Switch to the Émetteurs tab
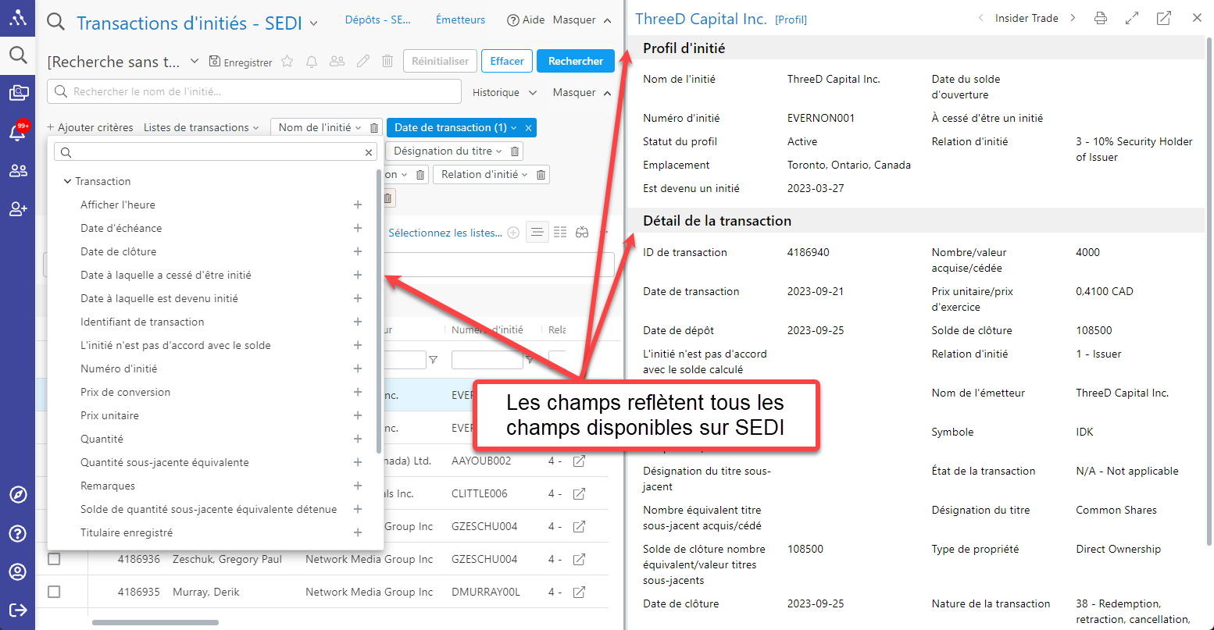 [460, 20]
